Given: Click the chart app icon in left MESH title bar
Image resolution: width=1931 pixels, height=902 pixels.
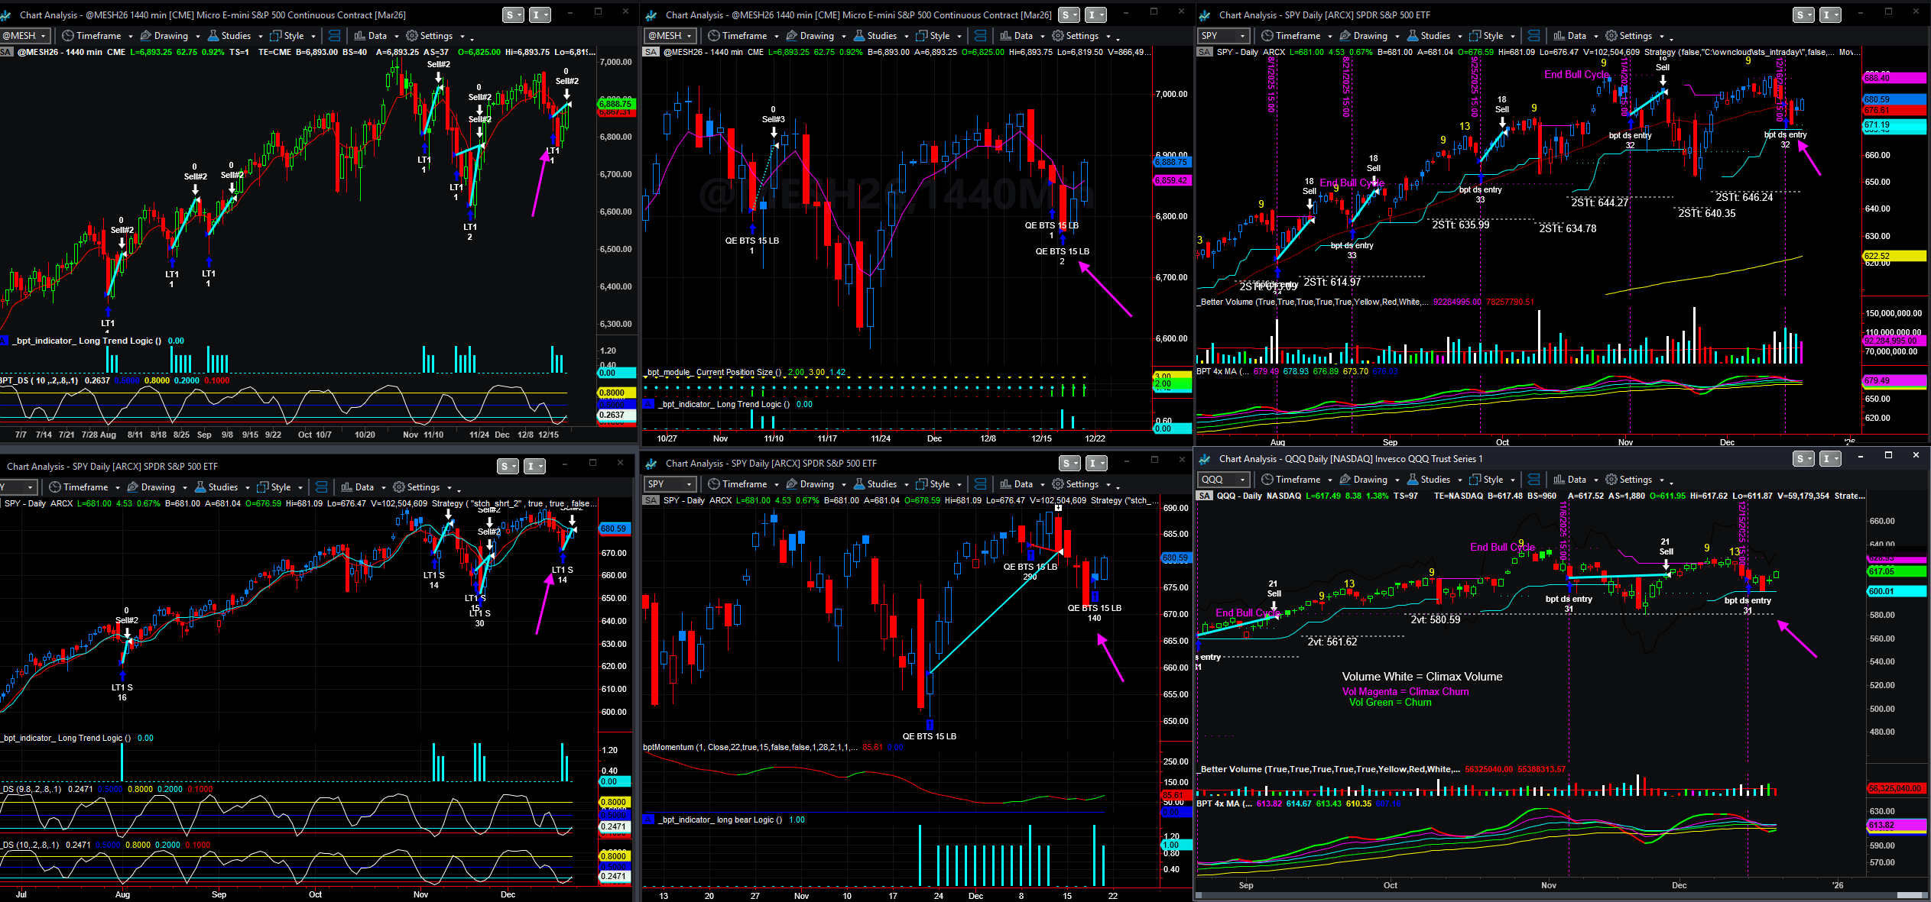Looking at the screenshot, I should click(6, 15).
